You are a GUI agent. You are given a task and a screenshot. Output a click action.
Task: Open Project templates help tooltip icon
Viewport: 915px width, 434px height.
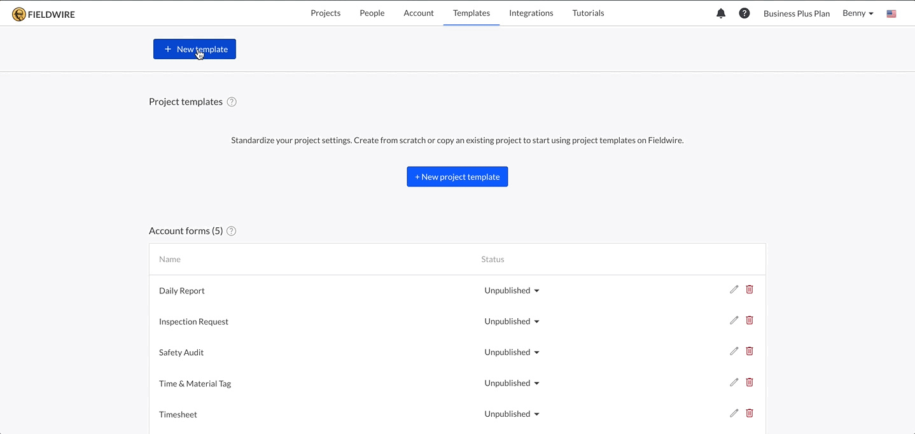(x=231, y=101)
